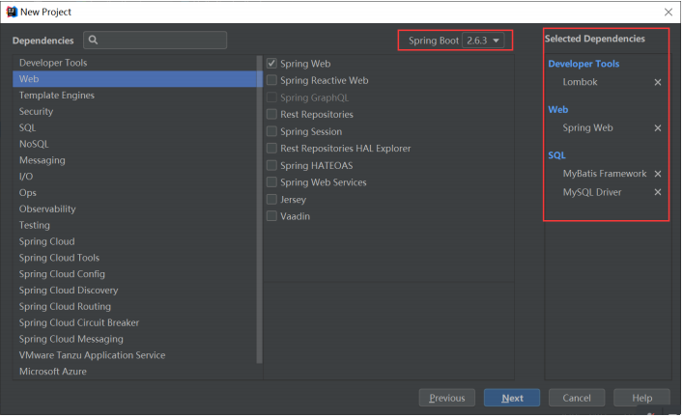Toggle the disabled Spring GraphQL checkbox

click(271, 97)
